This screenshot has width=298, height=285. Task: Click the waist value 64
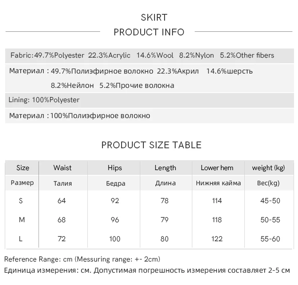pyautogui.click(x=62, y=201)
